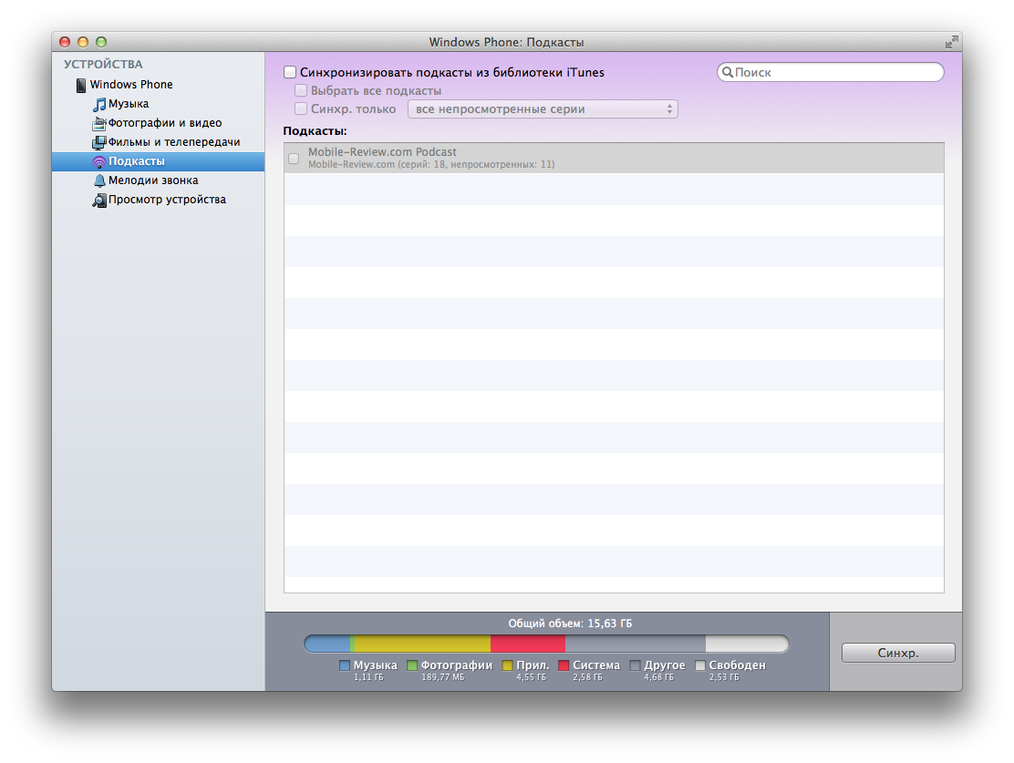Click the 1,11 ГБ music size value
Viewport: 1014px width, 763px height.
coord(368,677)
